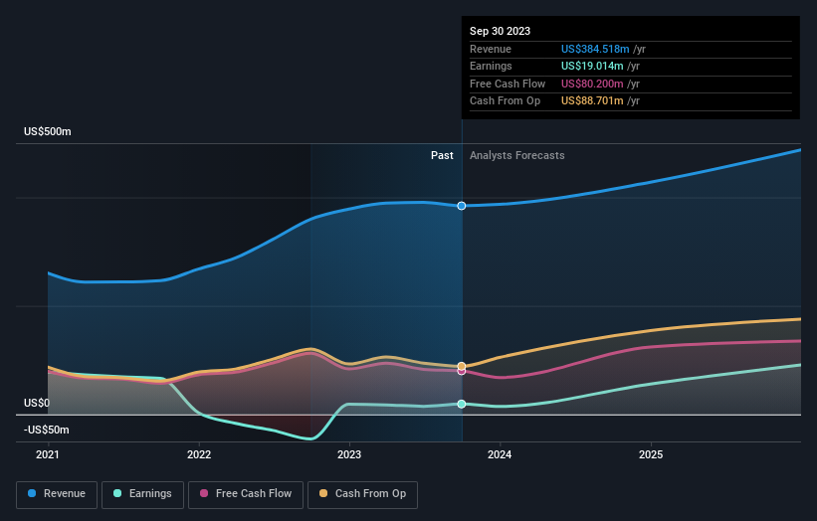The height and width of the screenshot is (521, 817).
Task: Select the Cash From Op data point marker
Action: tap(462, 367)
